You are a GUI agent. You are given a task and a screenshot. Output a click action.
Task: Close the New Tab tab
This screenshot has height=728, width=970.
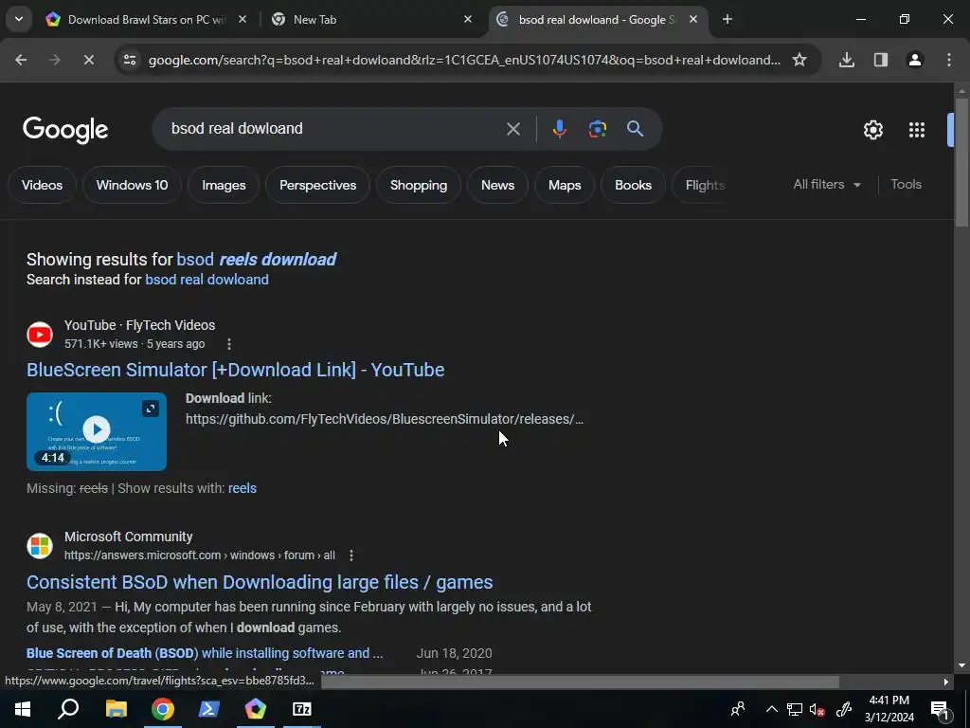pyautogui.click(x=468, y=20)
